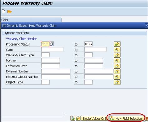Click the Execute icon at dialog bottom
The image size is (148, 122).
click(x=73, y=118)
